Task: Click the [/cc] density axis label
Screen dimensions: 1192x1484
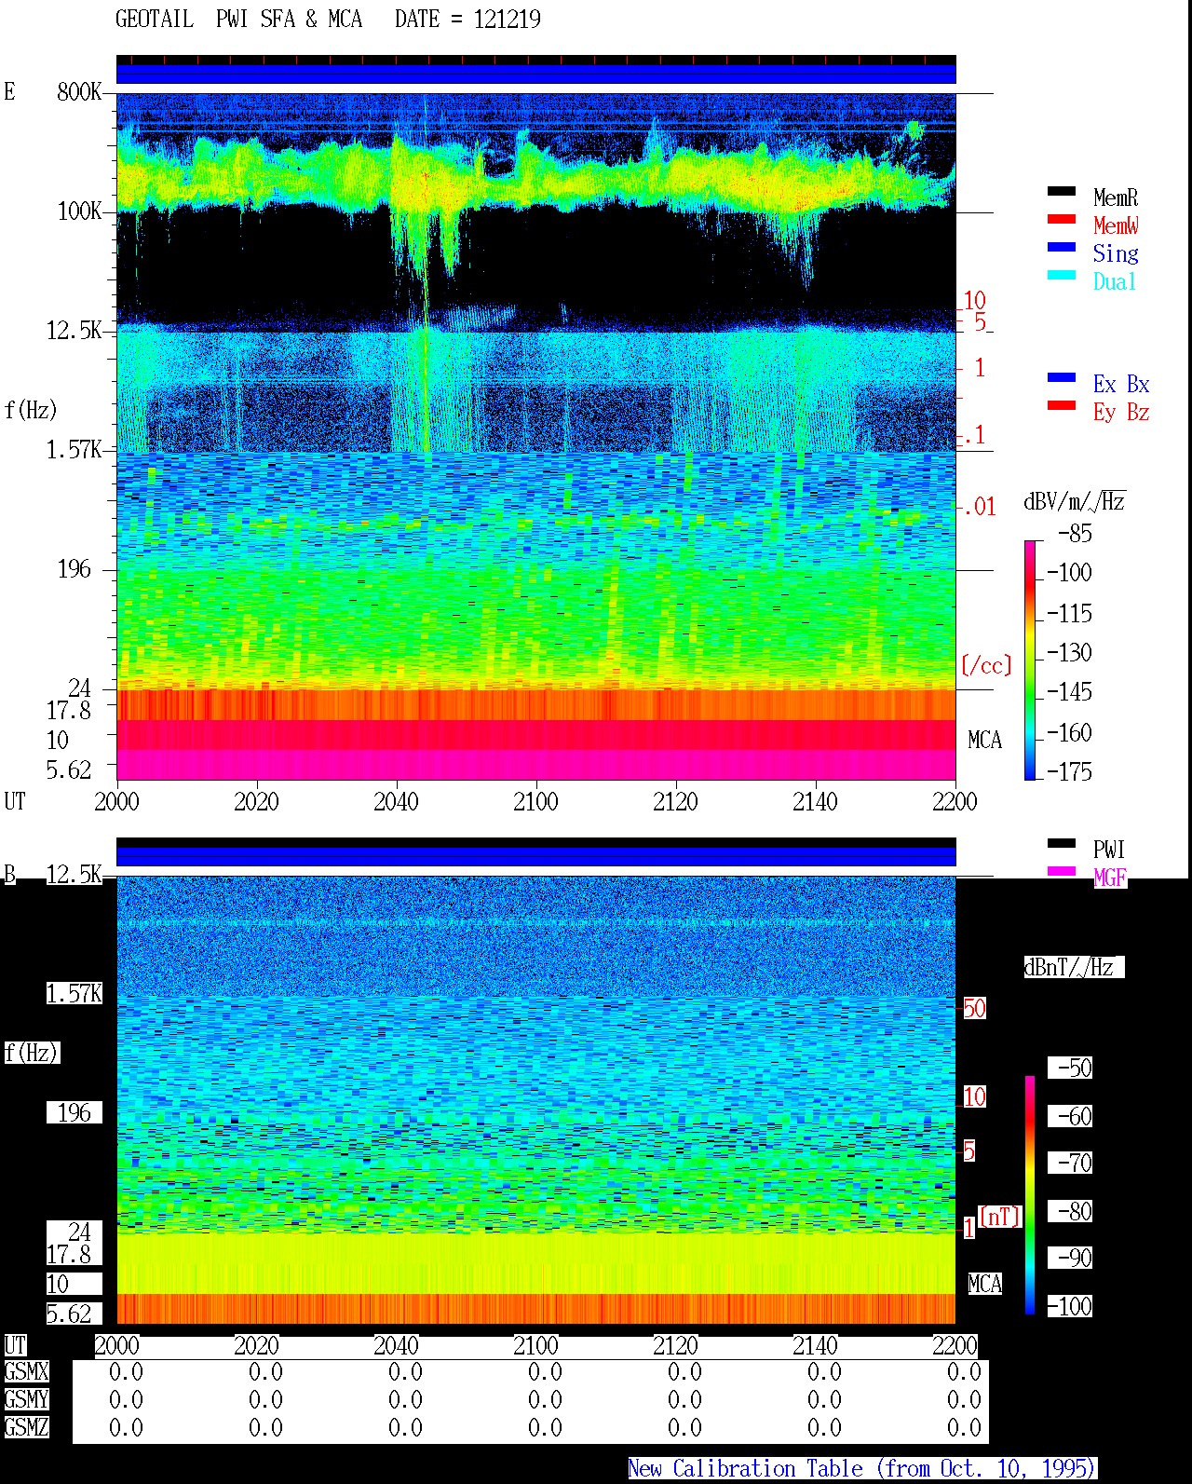Action: 986,666
